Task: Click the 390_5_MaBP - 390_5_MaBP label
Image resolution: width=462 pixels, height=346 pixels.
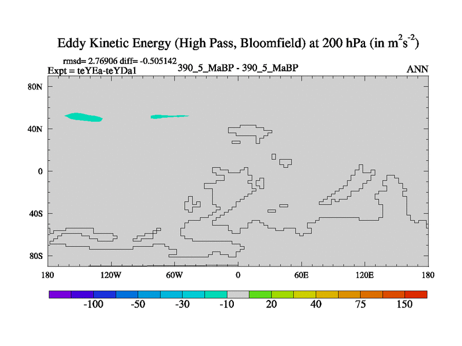Action: tap(238, 68)
